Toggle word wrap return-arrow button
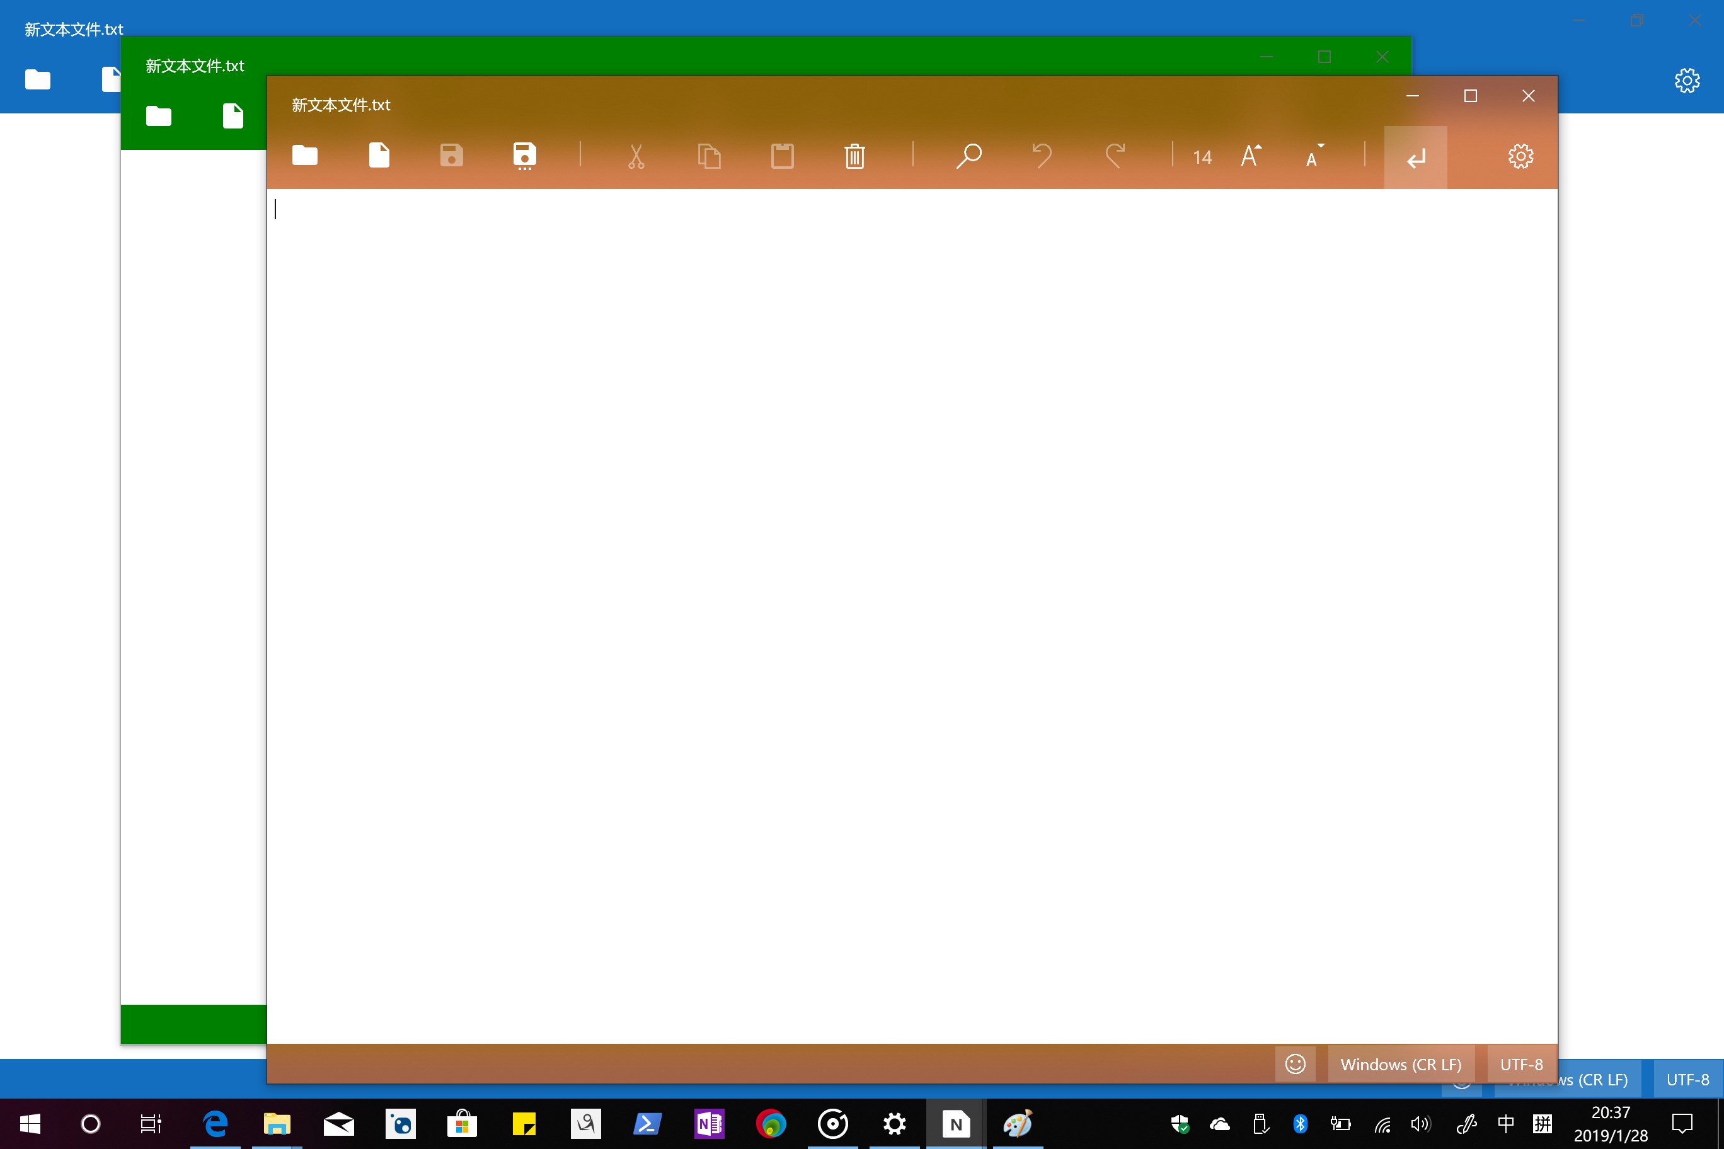This screenshot has height=1149, width=1724. point(1415,157)
